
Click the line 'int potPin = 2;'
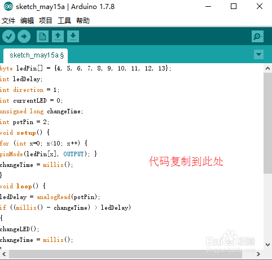(25, 122)
